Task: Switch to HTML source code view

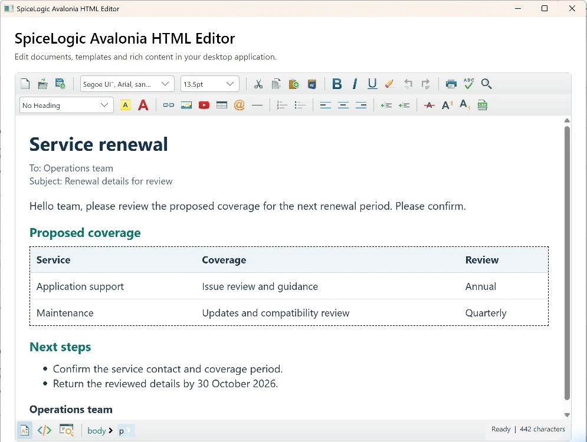Action: [44, 430]
